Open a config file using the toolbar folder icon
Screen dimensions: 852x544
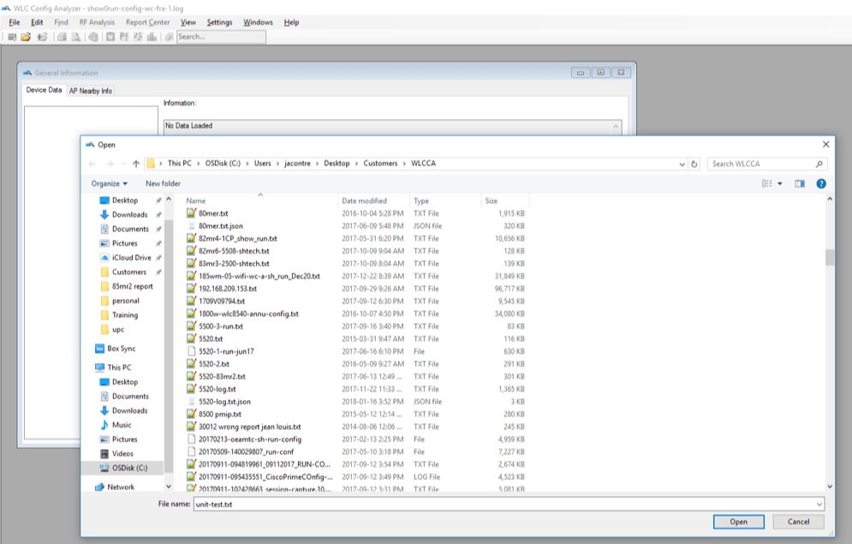tap(27, 36)
